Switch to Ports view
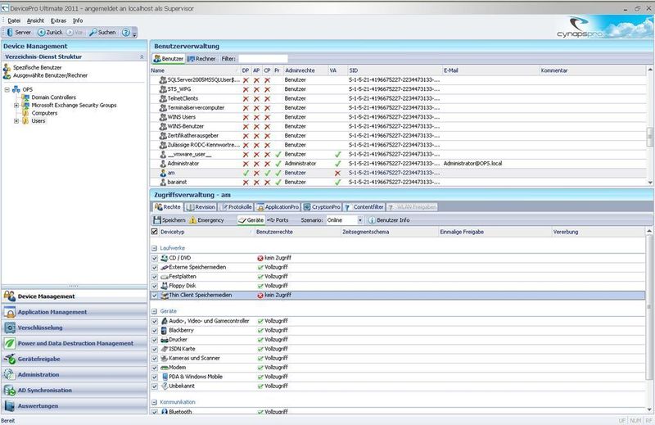The width and height of the screenshot is (655, 425). pos(278,220)
